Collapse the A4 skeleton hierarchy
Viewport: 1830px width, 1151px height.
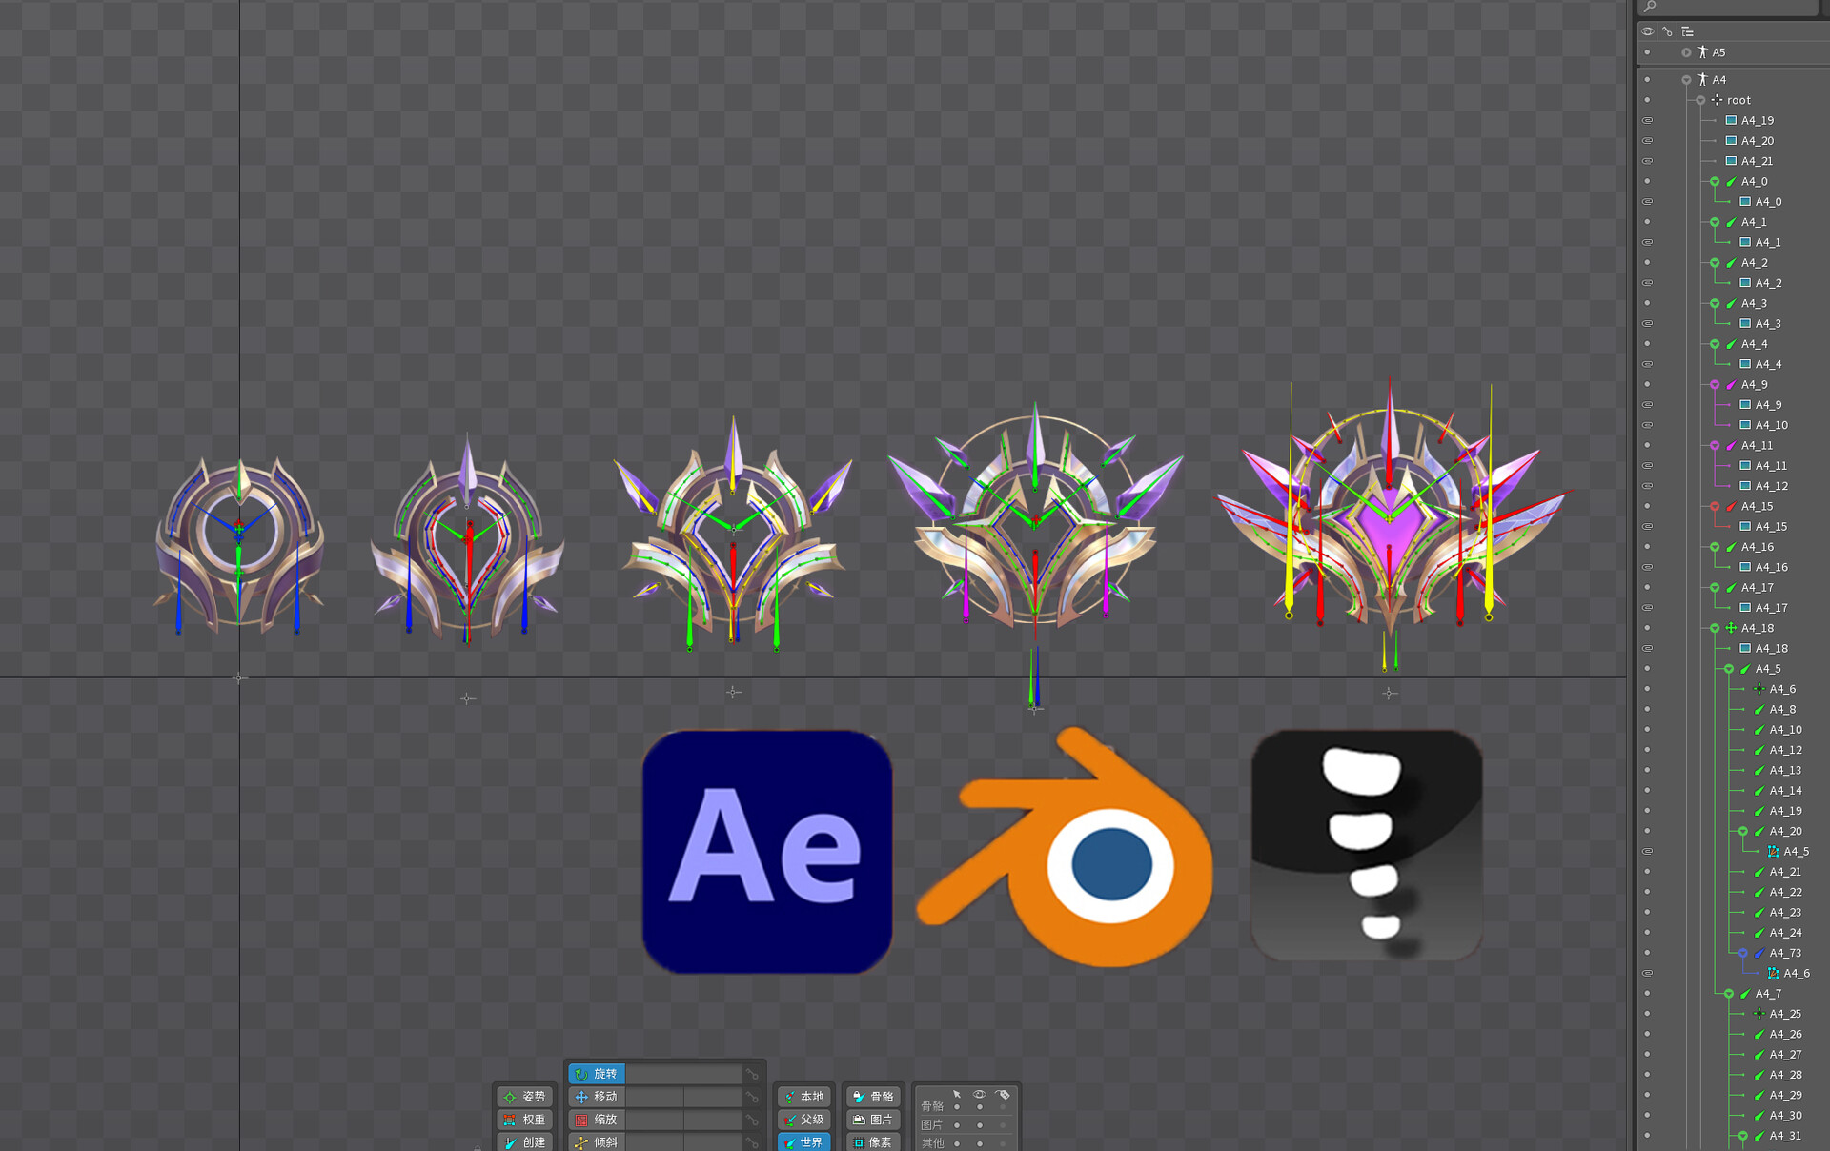tap(1687, 80)
